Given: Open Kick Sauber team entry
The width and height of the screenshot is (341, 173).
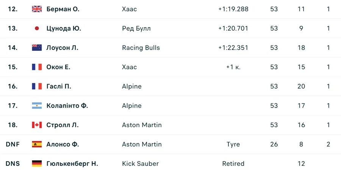Looking at the screenshot, I should point(140,164).
